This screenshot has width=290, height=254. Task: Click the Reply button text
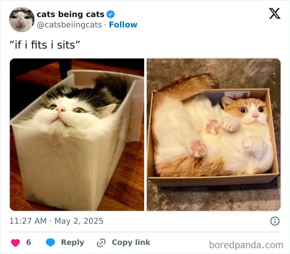pos(72,242)
